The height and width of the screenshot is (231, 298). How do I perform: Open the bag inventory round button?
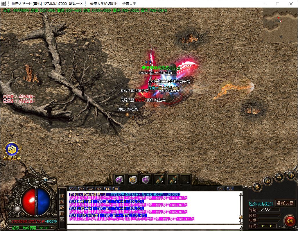[268, 181]
